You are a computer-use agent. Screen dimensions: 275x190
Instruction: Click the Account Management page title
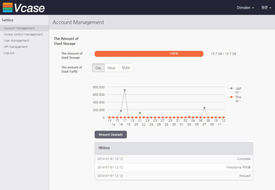click(78, 22)
